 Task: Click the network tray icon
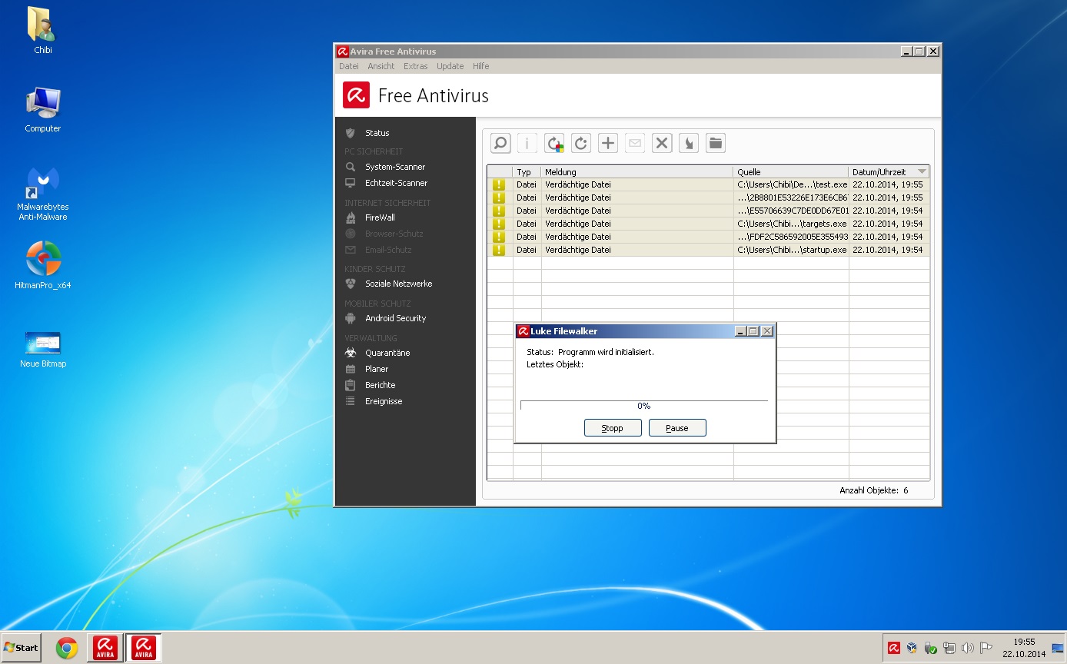[x=949, y=648]
